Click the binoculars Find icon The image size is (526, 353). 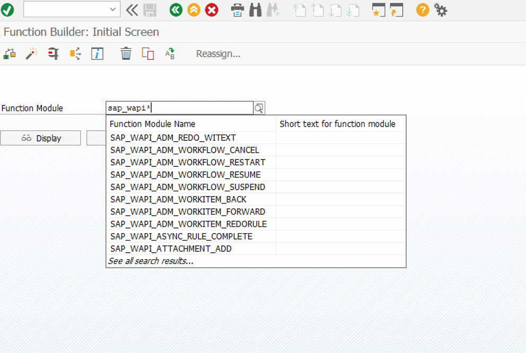pos(255,10)
